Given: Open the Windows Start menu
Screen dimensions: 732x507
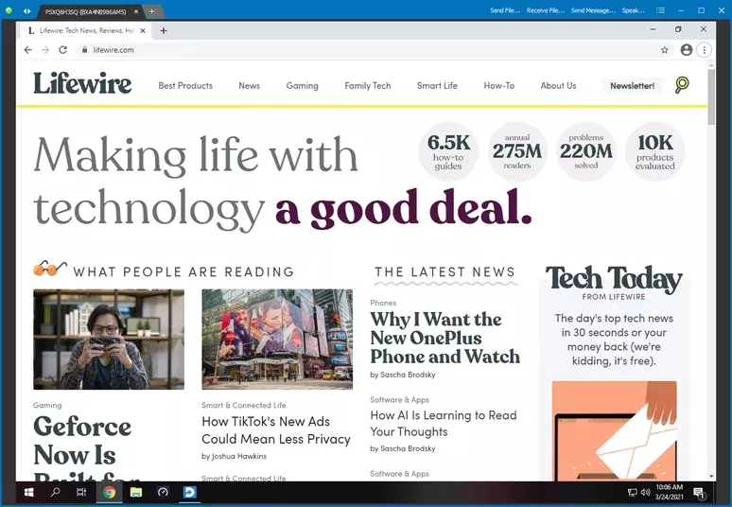Looking at the screenshot, I should coord(28,492).
